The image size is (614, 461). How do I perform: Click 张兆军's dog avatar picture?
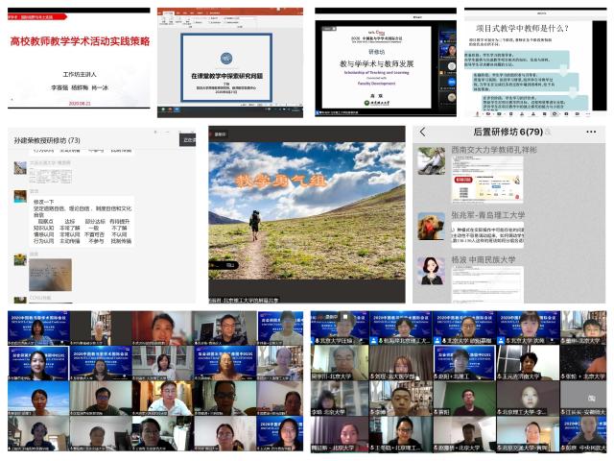coord(431,227)
